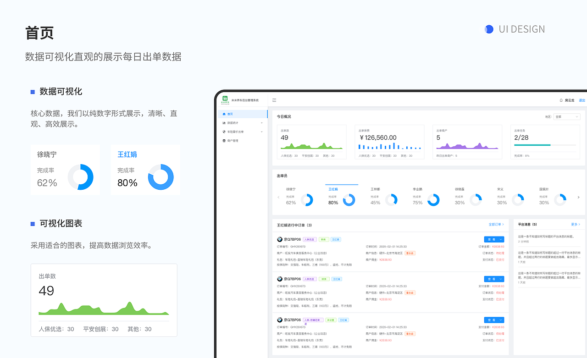Click 徐晓宁 62% card in left feature panel
Viewport: 587px width, 358px height.
[x=65, y=170]
